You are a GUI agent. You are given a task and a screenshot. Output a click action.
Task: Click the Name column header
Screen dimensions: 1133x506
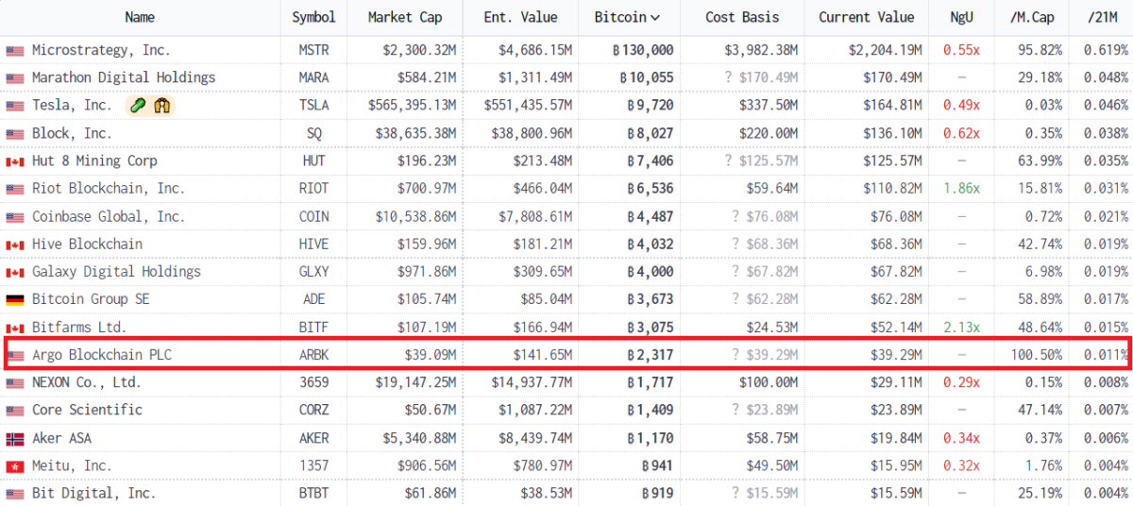point(140,17)
